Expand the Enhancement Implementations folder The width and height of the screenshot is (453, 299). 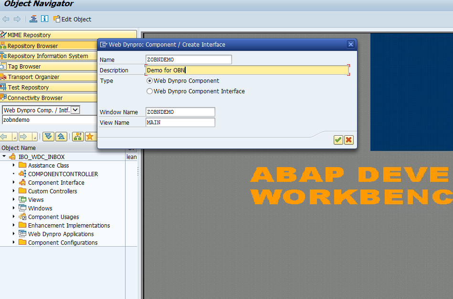(x=13, y=225)
